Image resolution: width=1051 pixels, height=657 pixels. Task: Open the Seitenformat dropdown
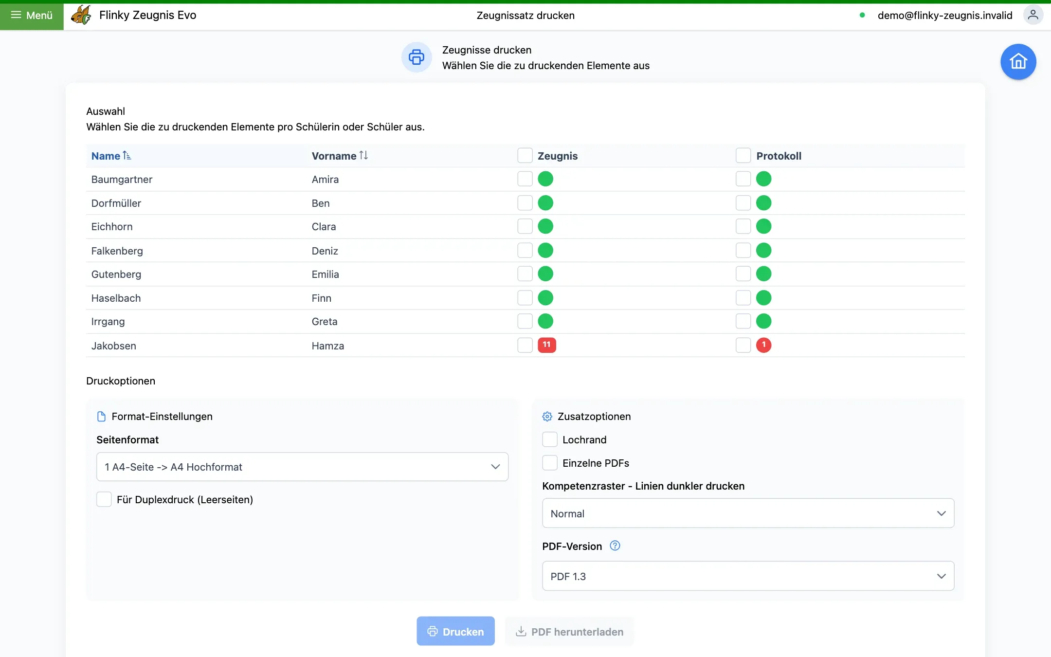coord(302,467)
